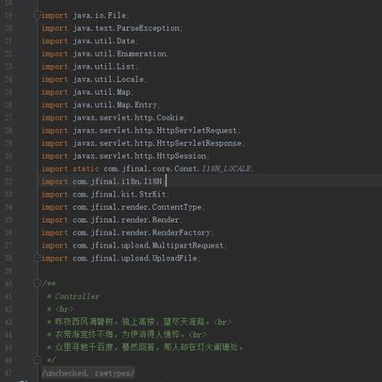This screenshot has height=382, width=382.
Task: Click the MultipartRequest import
Action: [134, 246]
